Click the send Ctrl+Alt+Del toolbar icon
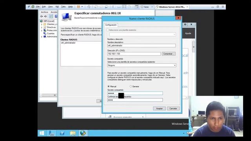Screen dimensions: 251x141 click(x=89, y=7)
